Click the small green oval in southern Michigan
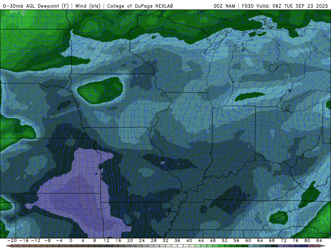The image size is (331, 248). point(250,96)
